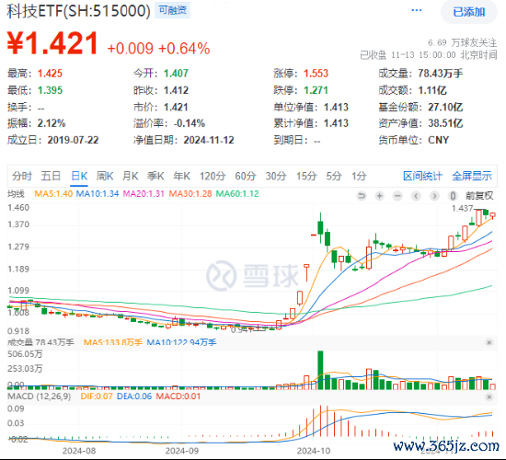
Task: Click the 资产净值 value 38.51亿
Action: click(445, 123)
